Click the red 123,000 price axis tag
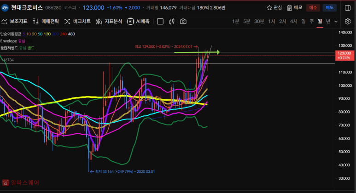The width and height of the screenshot is (356, 193). click(344, 56)
